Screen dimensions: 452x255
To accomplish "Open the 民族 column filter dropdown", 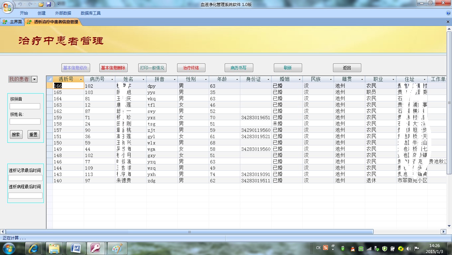I will (331, 79).
